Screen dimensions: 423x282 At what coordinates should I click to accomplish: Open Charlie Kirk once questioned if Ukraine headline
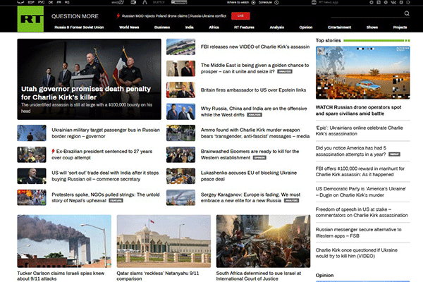[x=356, y=253]
